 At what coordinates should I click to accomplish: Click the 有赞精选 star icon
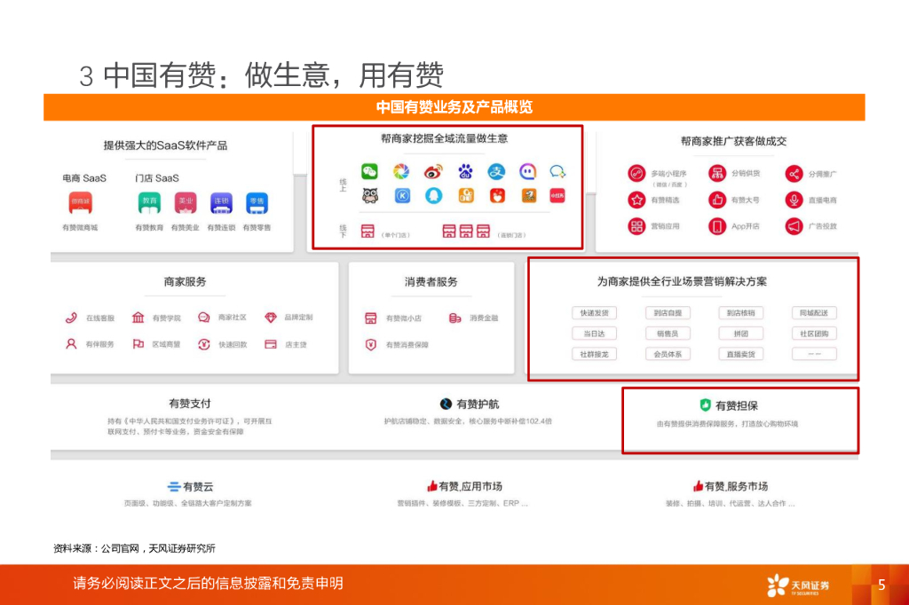pyautogui.click(x=636, y=200)
